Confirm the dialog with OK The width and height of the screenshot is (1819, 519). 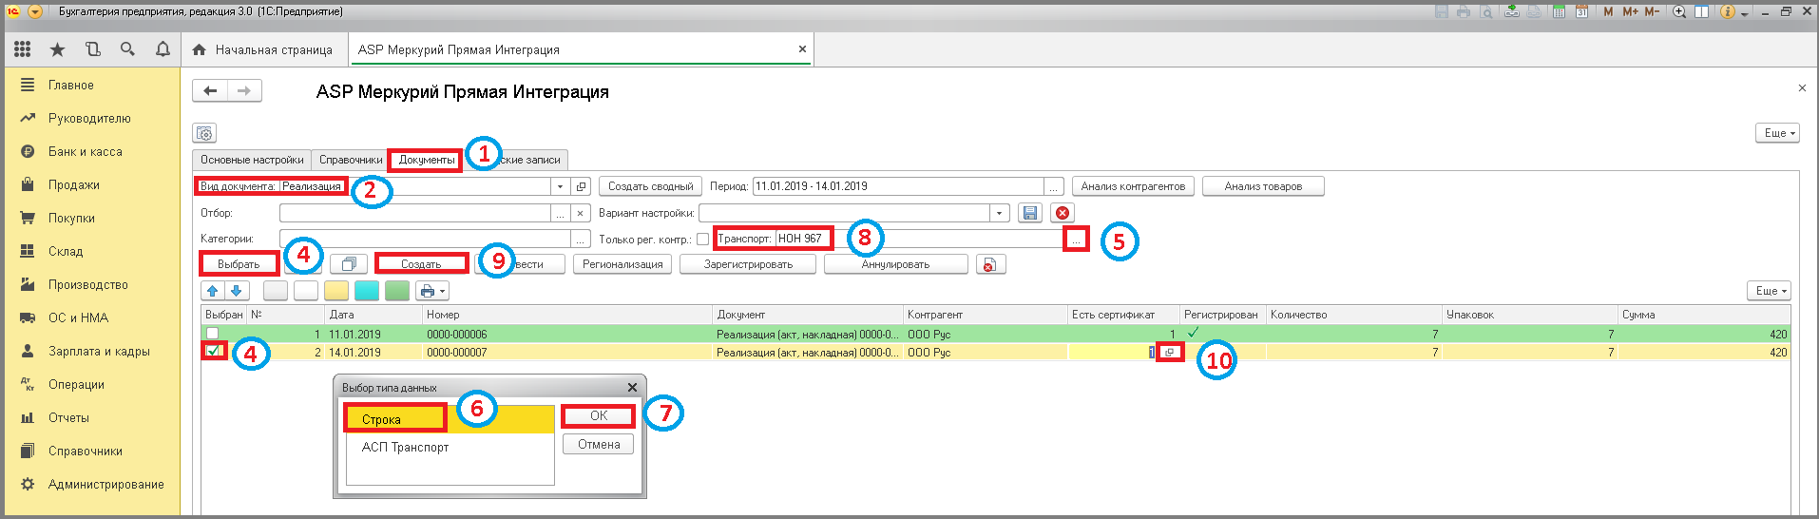click(x=598, y=415)
